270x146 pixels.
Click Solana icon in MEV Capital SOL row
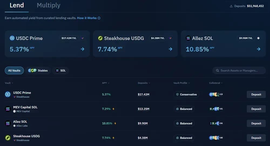[x=8, y=109]
